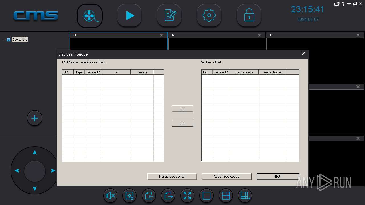Select Device List in the tree

pos(20,40)
